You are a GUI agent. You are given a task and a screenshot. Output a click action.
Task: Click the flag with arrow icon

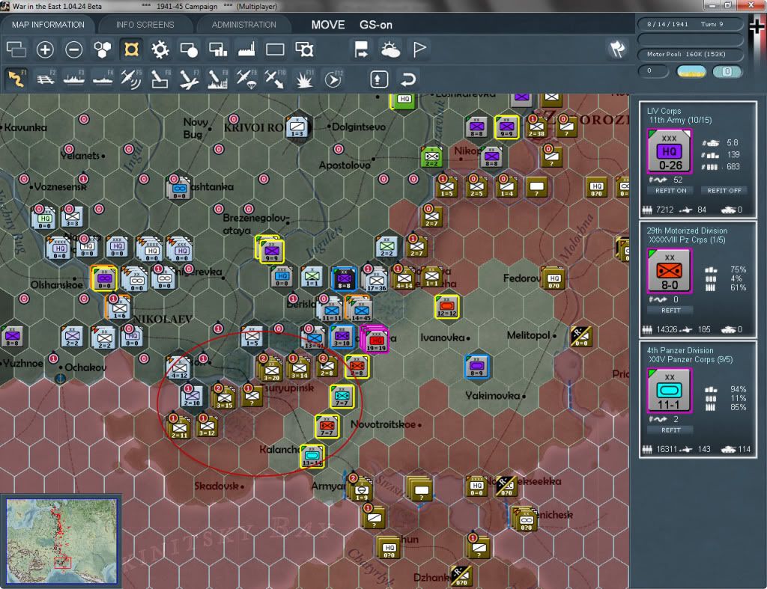click(362, 49)
